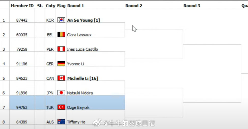Select the Peru flag icon
Screen dimensions: 248x129
point(61,49)
